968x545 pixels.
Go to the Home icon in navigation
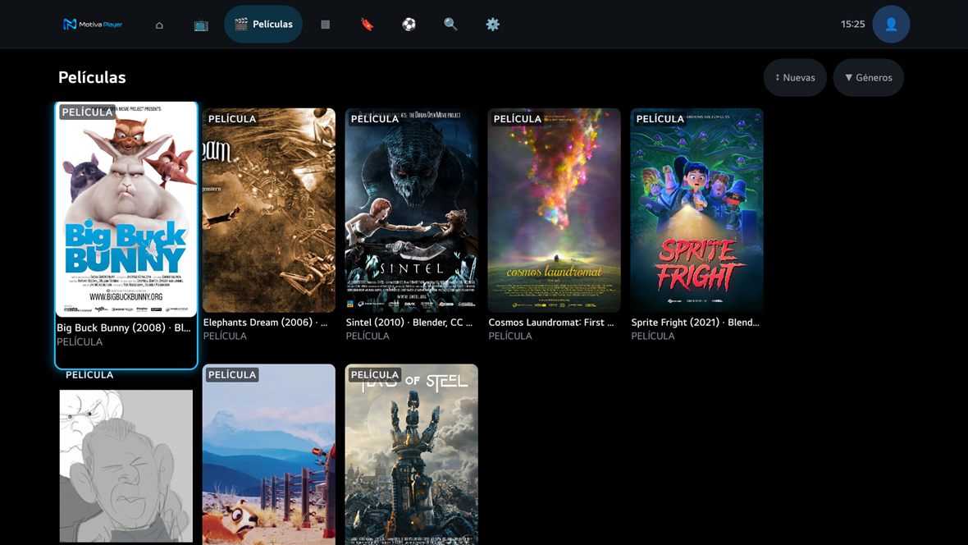coord(159,25)
